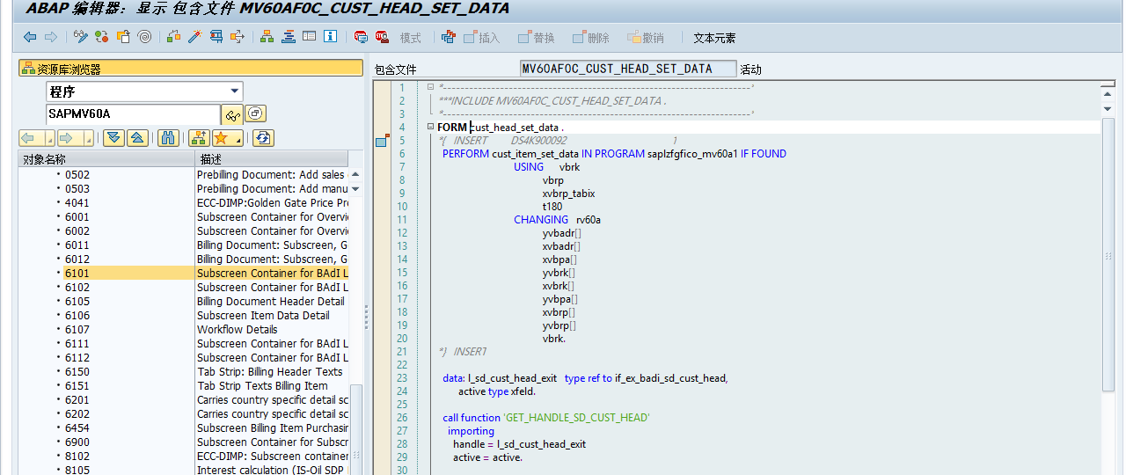Toggle the Fullscreen layout icon

pyautogui.click(x=309, y=37)
